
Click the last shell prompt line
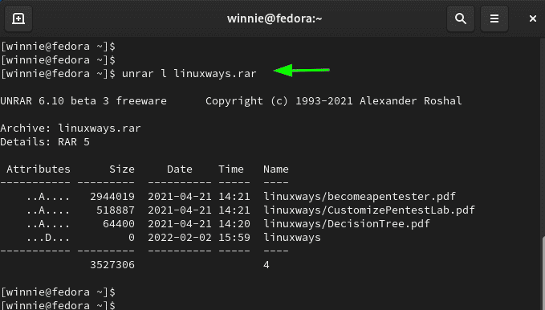(58, 305)
